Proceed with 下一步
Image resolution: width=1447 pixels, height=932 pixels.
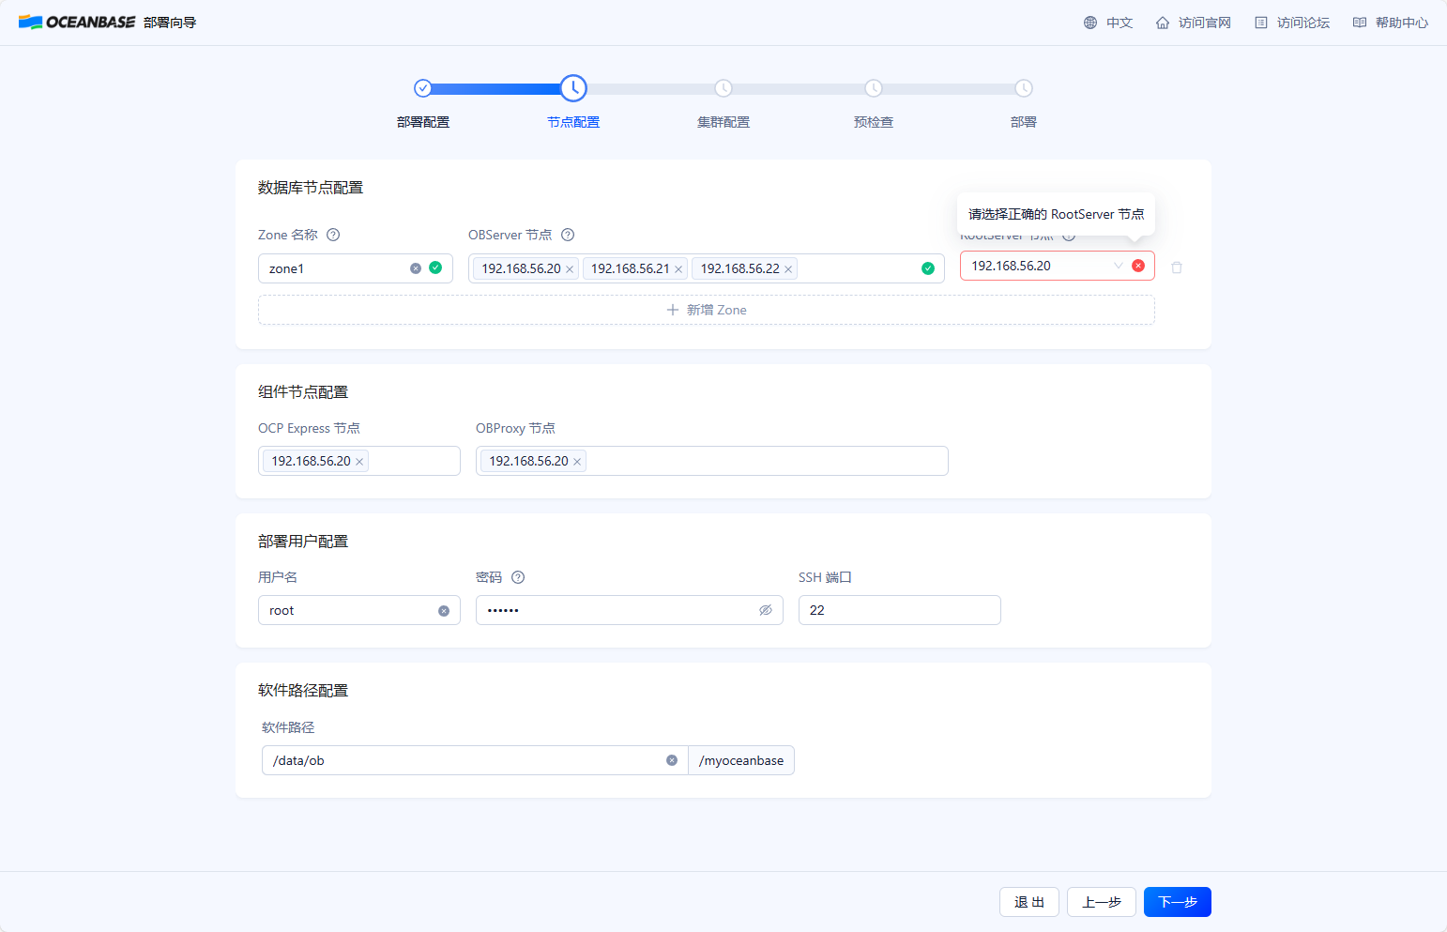tap(1178, 902)
